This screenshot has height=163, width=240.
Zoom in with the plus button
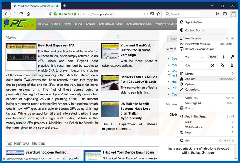[x=223, y=57]
